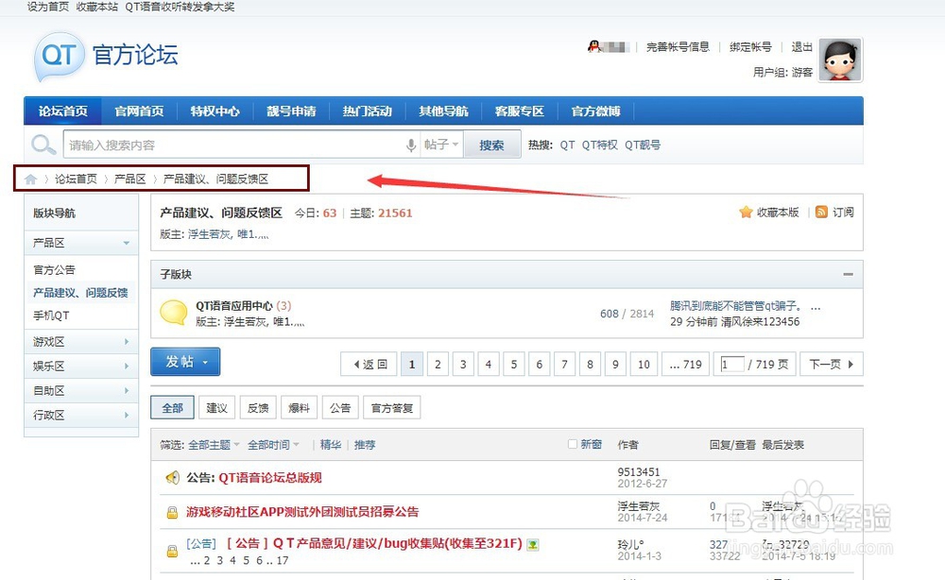Open the 全部时间 time filter dropdown

tap(269, 443)
